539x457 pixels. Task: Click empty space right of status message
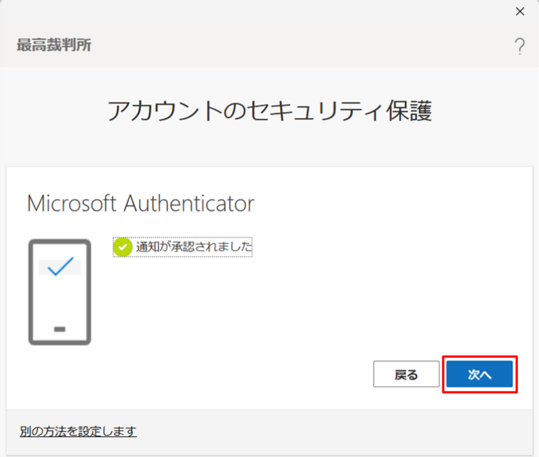point(378,247)
